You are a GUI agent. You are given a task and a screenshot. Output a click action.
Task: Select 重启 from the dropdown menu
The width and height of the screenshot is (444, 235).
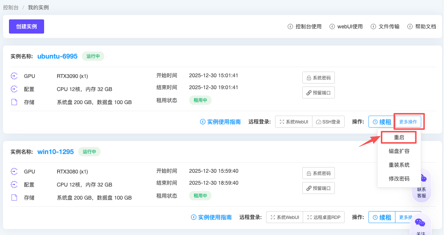coord(399,138)
